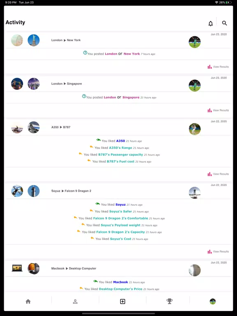Tap the plus icon to create post

[123, 301]
